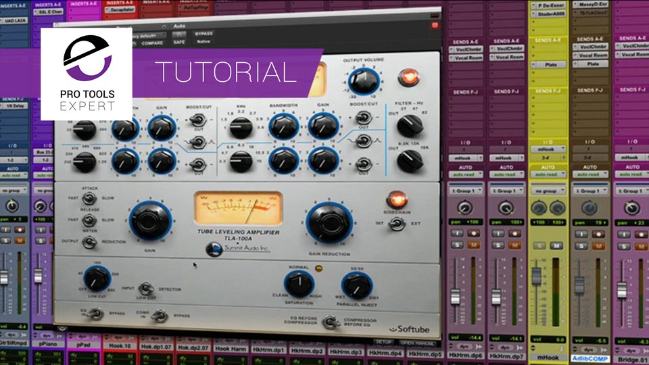Viewport: 649px width, 365px height.
Task: Flip the Attack fast/slow switch
Action: pos(89,198)
